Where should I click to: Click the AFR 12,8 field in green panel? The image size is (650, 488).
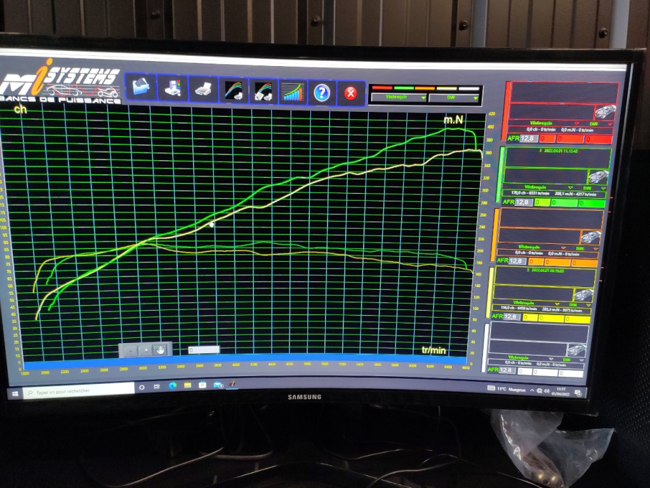coord(524,202)
